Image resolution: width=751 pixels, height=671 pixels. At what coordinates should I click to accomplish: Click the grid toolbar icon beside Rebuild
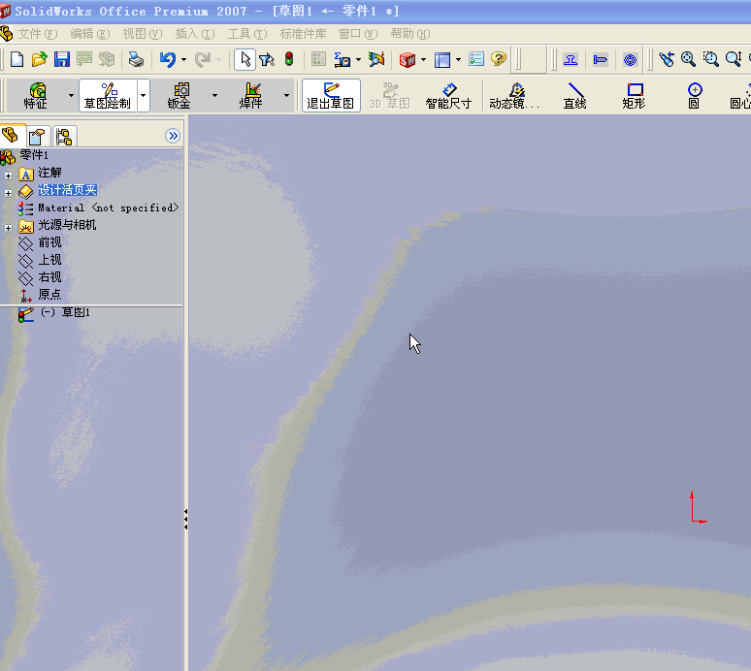tap(318, 59)
